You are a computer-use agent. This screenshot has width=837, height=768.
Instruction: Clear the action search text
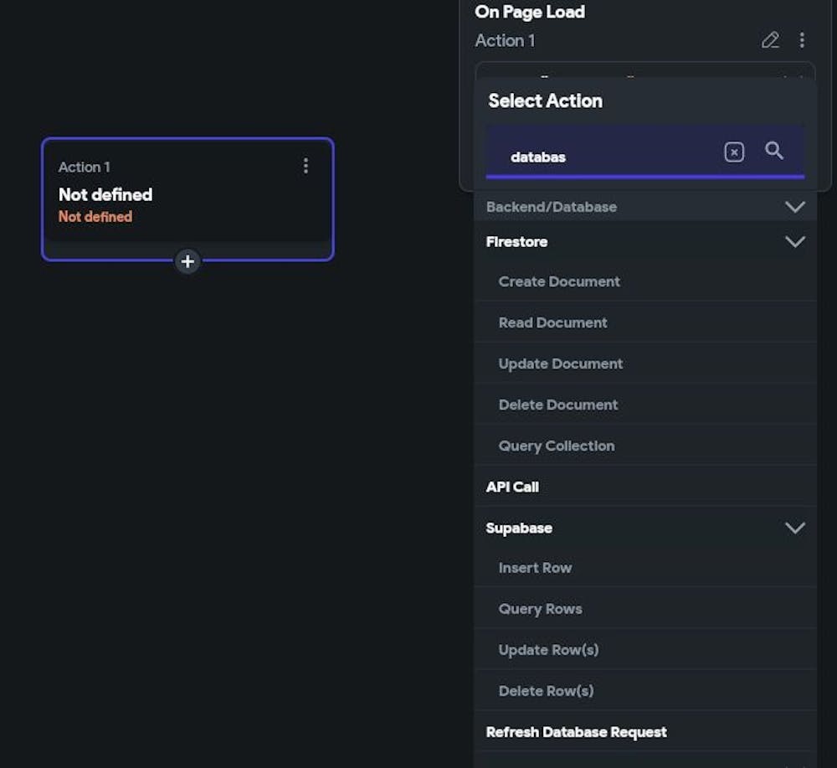tap(734, 152)
